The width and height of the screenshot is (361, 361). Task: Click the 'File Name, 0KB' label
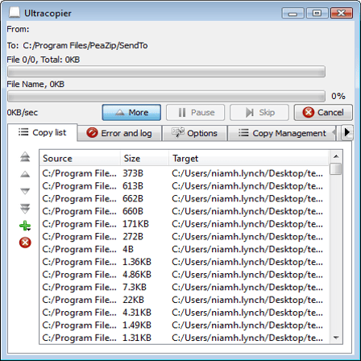(35, 84)
